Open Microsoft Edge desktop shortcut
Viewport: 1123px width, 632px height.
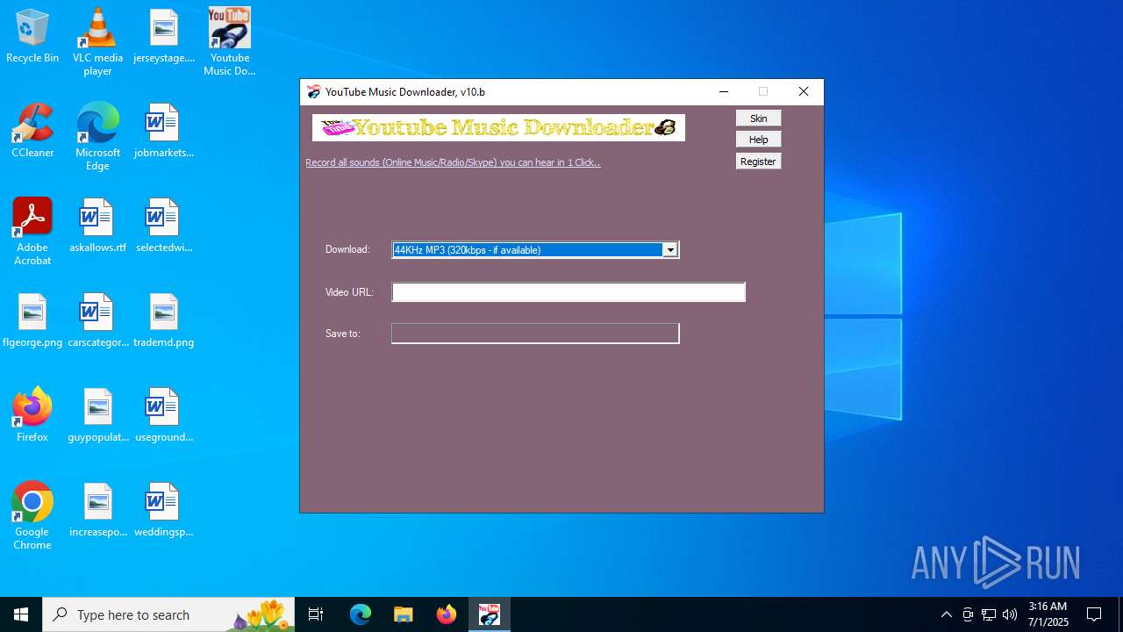point(97,136)
